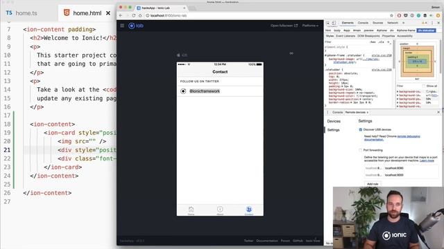Switch to the DevTools Sources tab

[x=377, y=23]
